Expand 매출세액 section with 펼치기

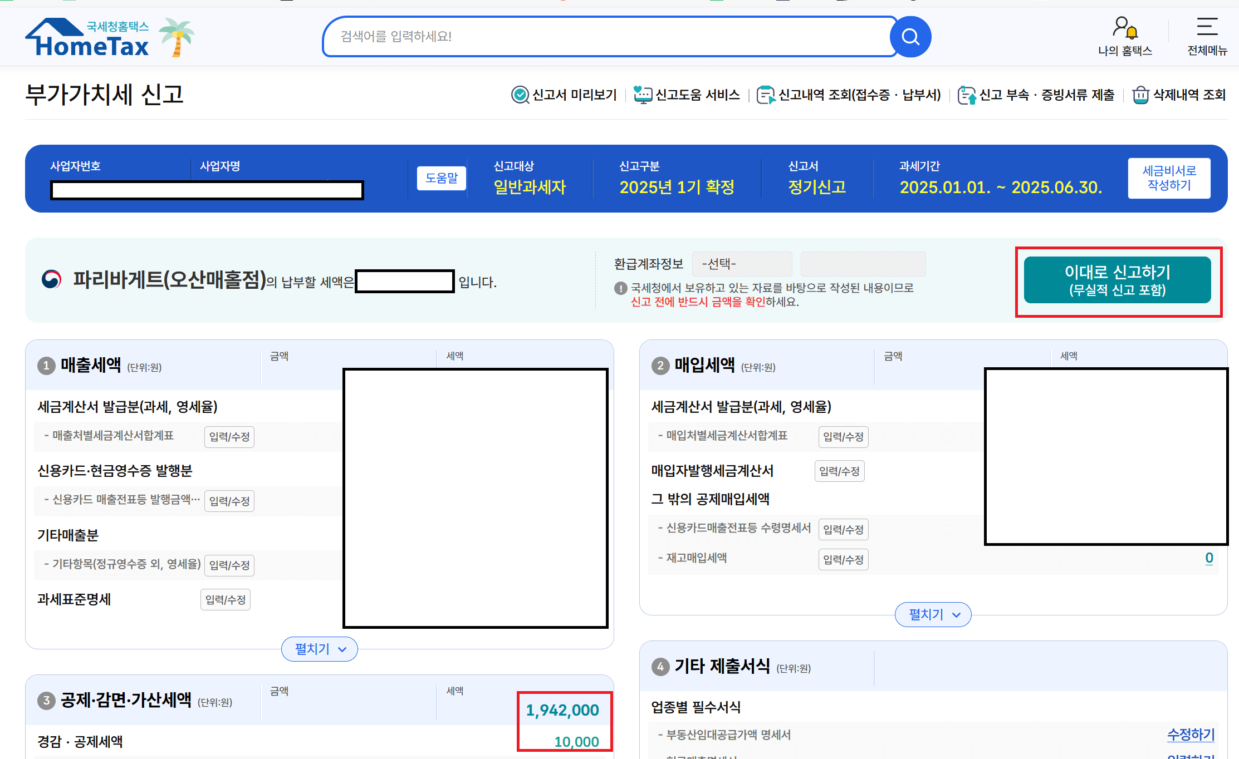(x=320, y=649)
